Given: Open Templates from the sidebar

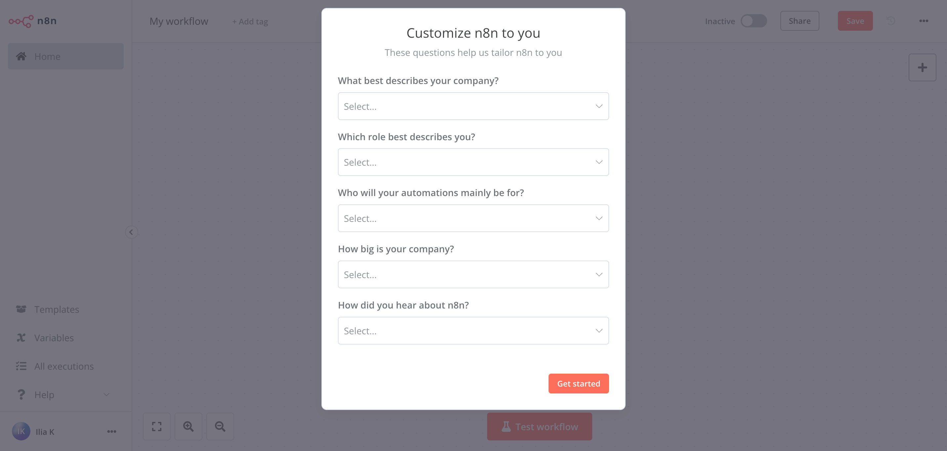Looking at the screenshot, I should 57,309.
